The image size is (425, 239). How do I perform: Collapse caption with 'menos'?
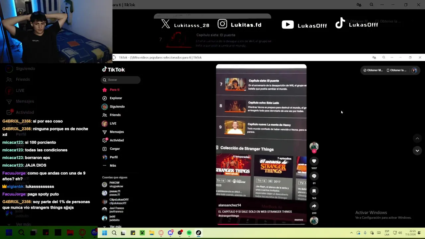298,220
